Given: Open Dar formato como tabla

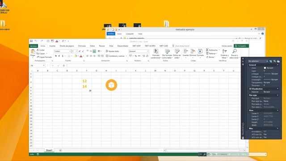Looking at the screenshot, I should (167, 54).
